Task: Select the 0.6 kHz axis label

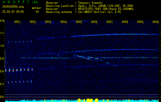Action: [2, 97]
